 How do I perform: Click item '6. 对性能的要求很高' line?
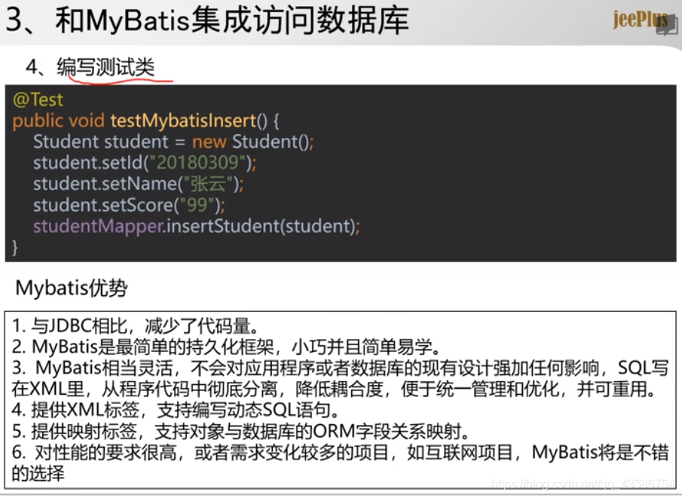pyautogui.click(x=340, y=452)
